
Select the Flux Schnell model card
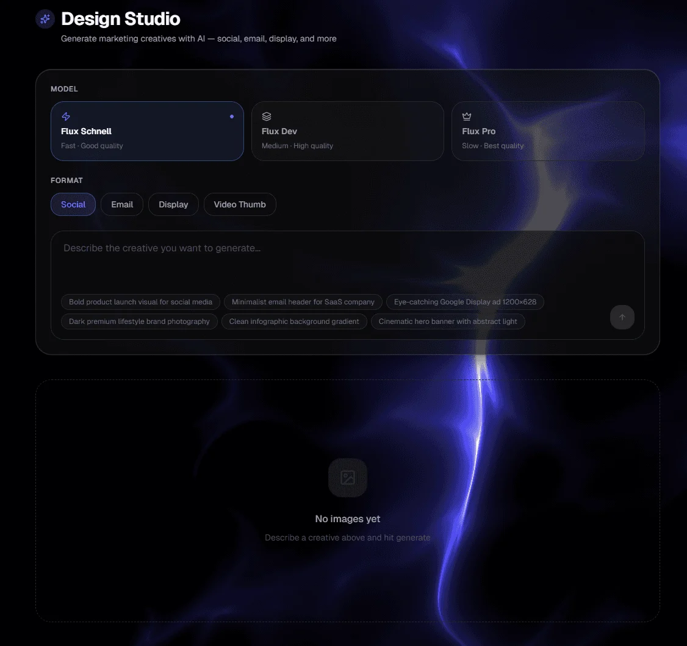click(x=147, y=131)
